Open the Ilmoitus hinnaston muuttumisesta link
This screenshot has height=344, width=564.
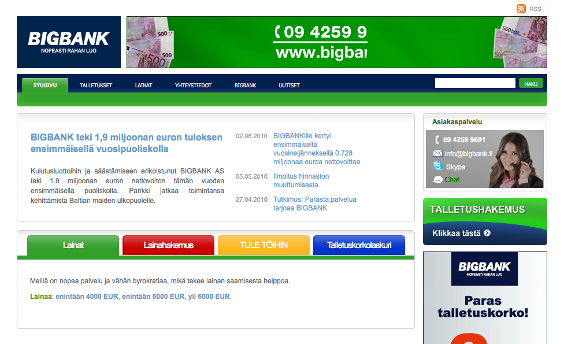301,180
